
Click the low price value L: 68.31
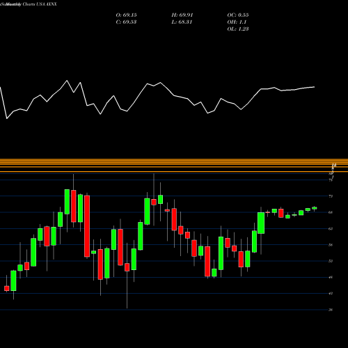182,22
